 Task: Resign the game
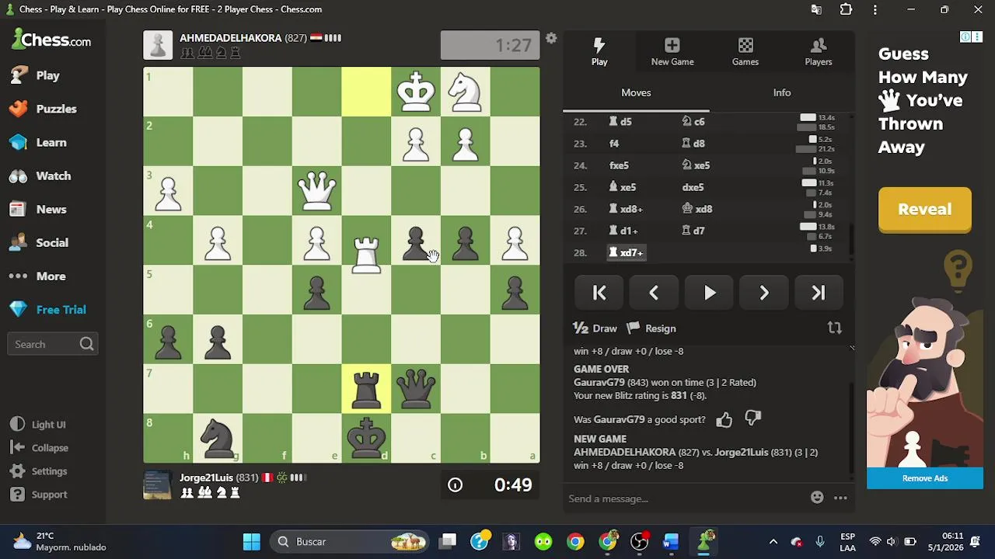coord(651,328)
